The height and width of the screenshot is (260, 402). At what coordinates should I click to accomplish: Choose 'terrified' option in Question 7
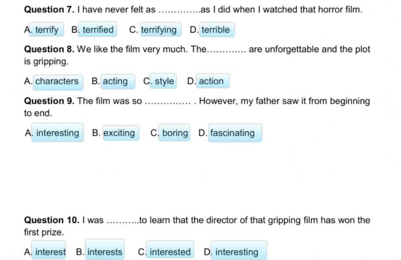(x=97, y=29)
